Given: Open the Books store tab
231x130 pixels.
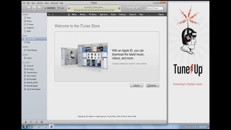Looking at the screenshot, I should click(x=113, y=14).
